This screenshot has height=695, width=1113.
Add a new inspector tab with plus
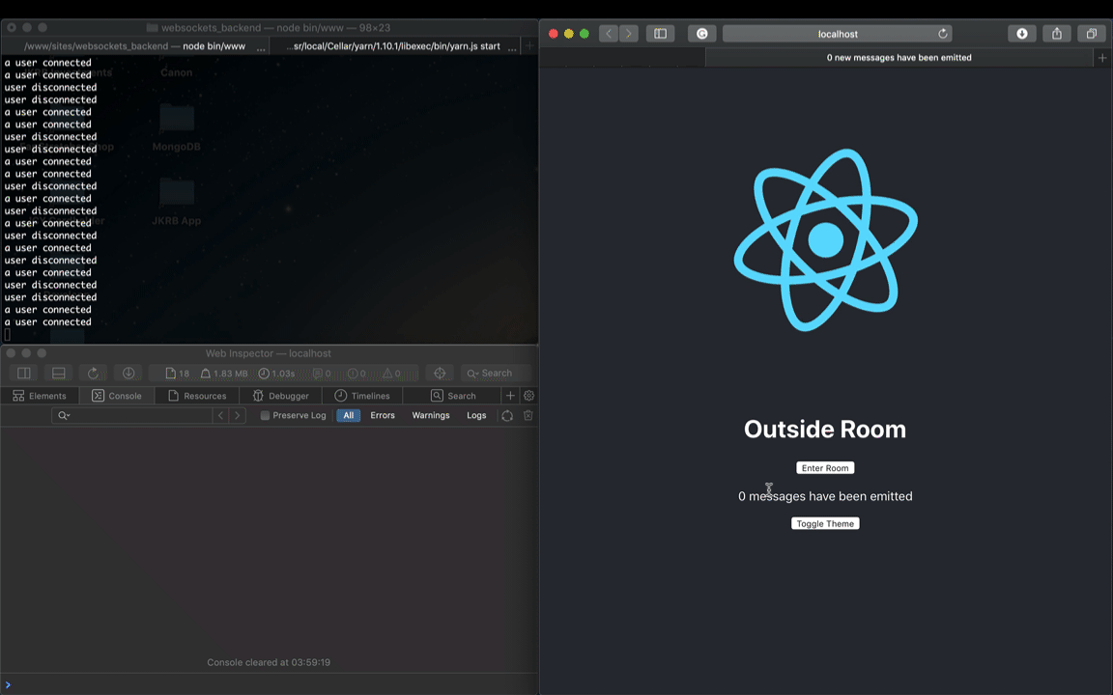[x=510, y=396]
